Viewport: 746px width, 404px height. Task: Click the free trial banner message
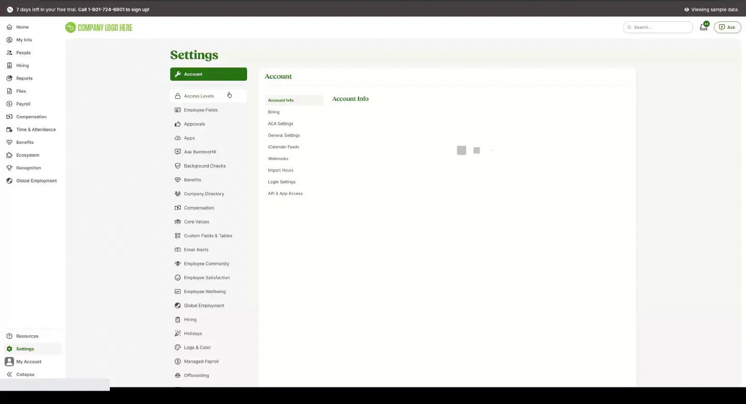83,9
